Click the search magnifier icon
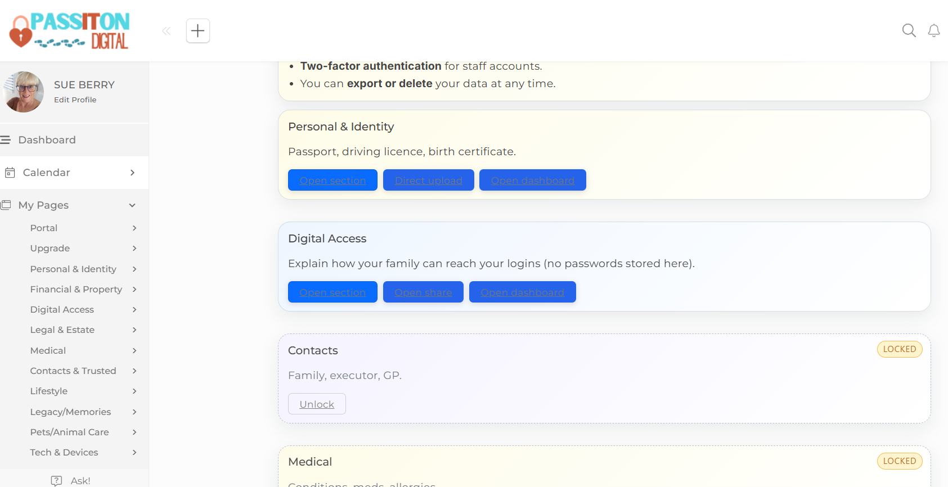 (x=909, y=30)
